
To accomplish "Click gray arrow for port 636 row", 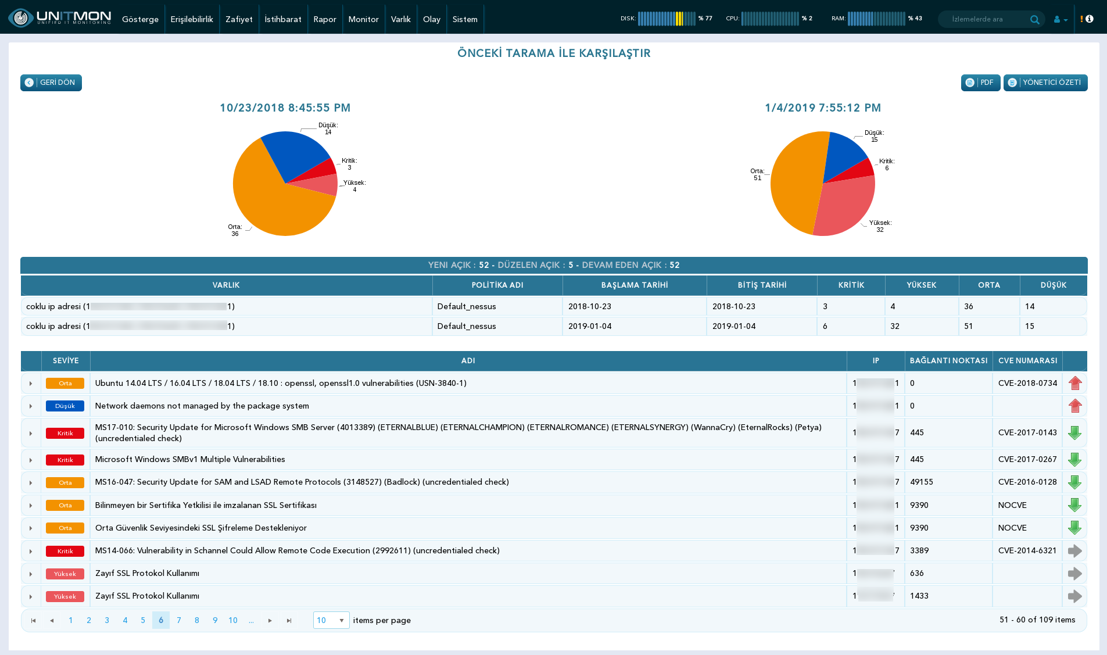I will tap(1074, 573).
